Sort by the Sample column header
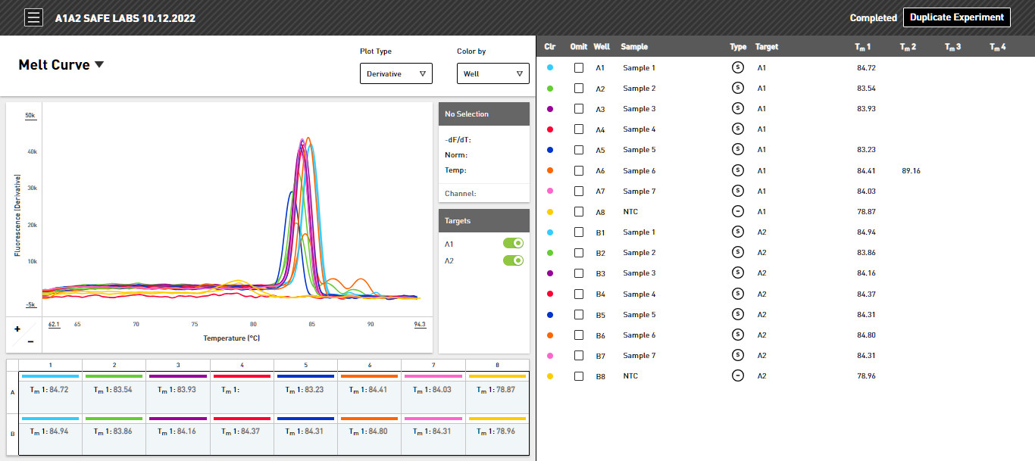The image size is (1035, 461). pyautogui.click(x=634, y=47)
